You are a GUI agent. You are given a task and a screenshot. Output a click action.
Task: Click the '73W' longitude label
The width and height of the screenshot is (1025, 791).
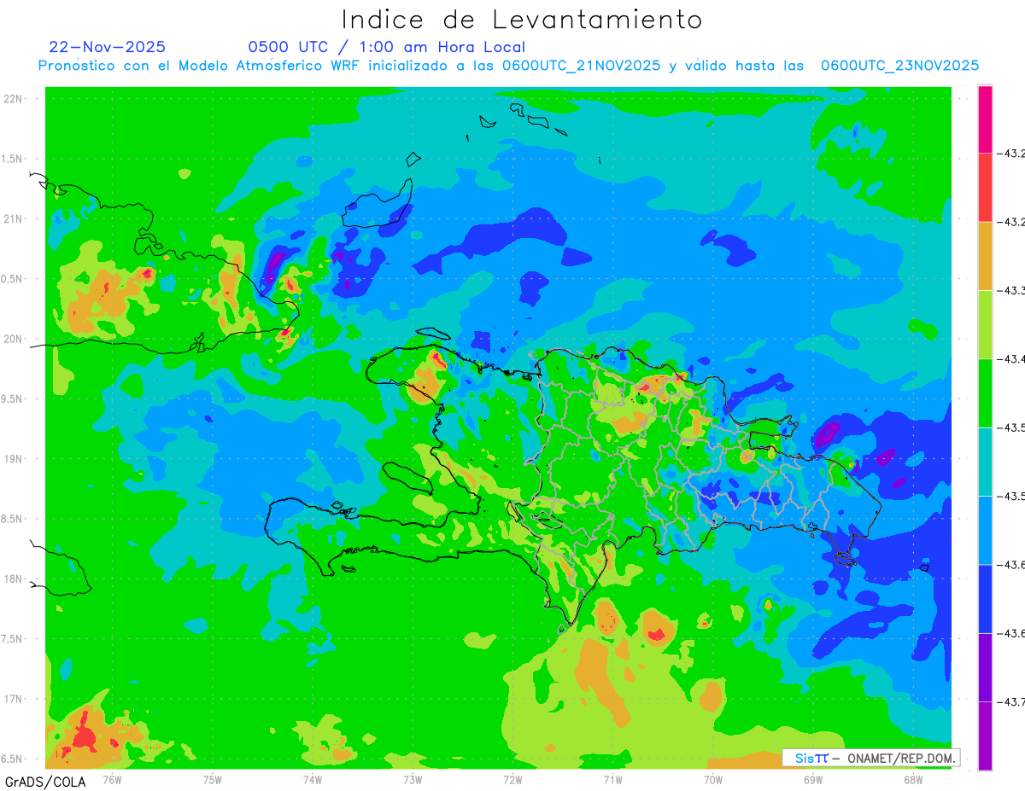[x=413, y=778]
